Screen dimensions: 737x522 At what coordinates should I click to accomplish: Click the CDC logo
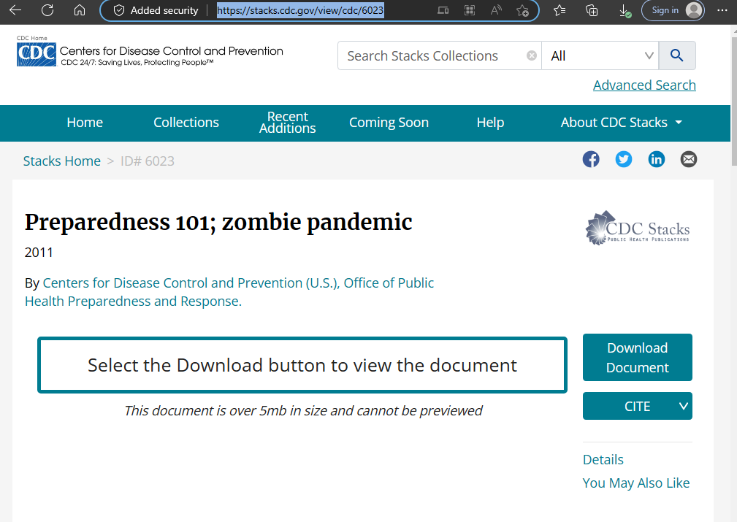37,54
